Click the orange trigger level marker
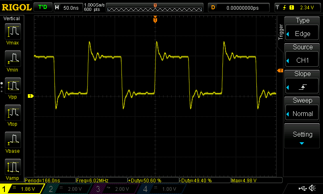323x194 pixels. [x=280, y=71]
